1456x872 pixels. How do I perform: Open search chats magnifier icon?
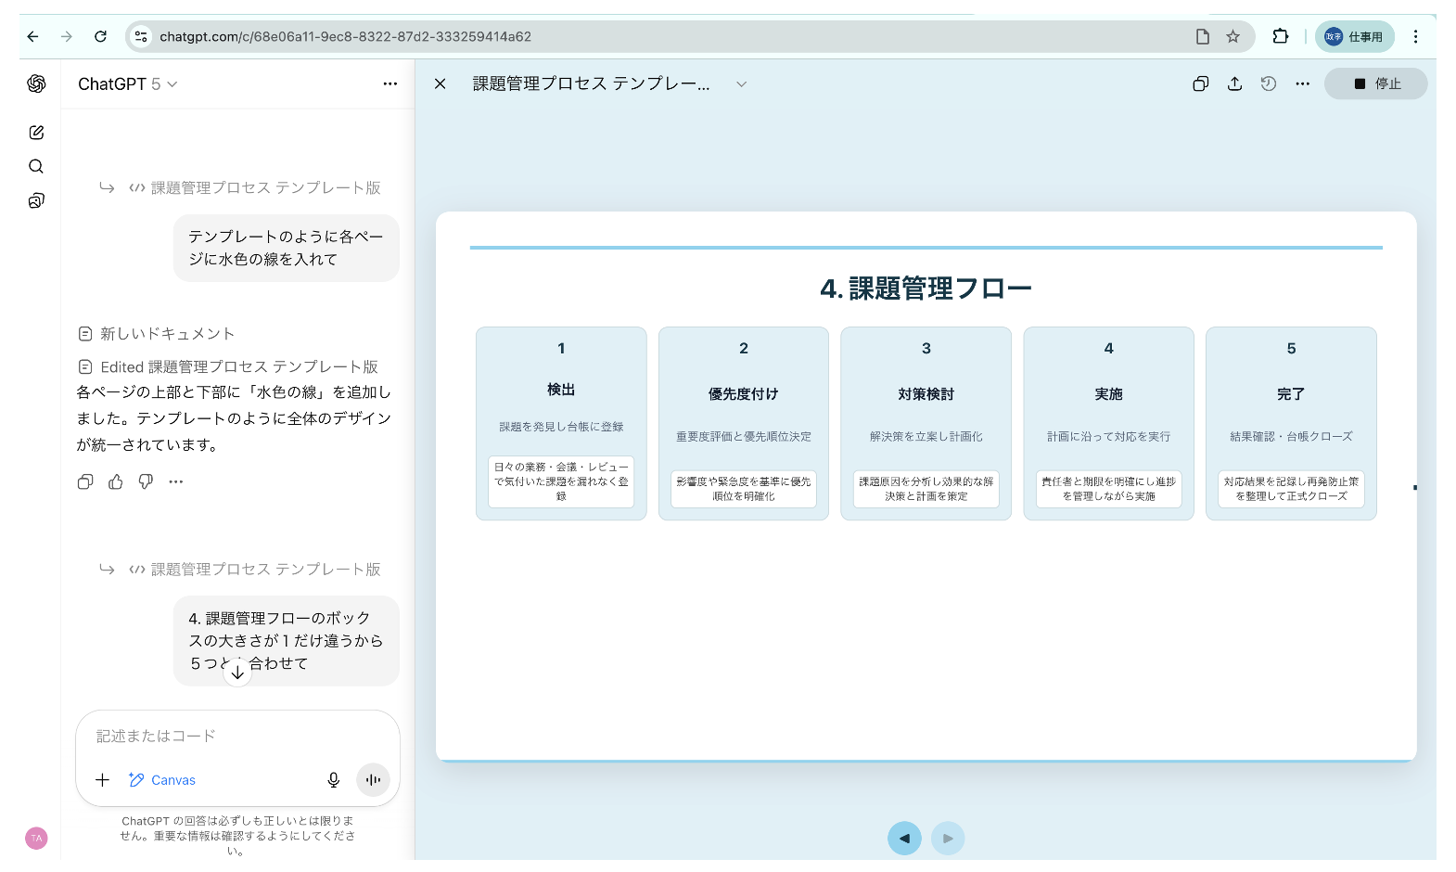[x=36, y=166]
